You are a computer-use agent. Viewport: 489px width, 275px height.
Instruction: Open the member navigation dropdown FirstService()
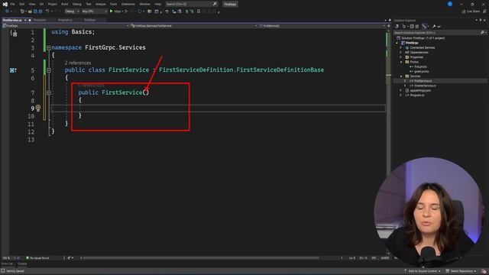(322, 26)
